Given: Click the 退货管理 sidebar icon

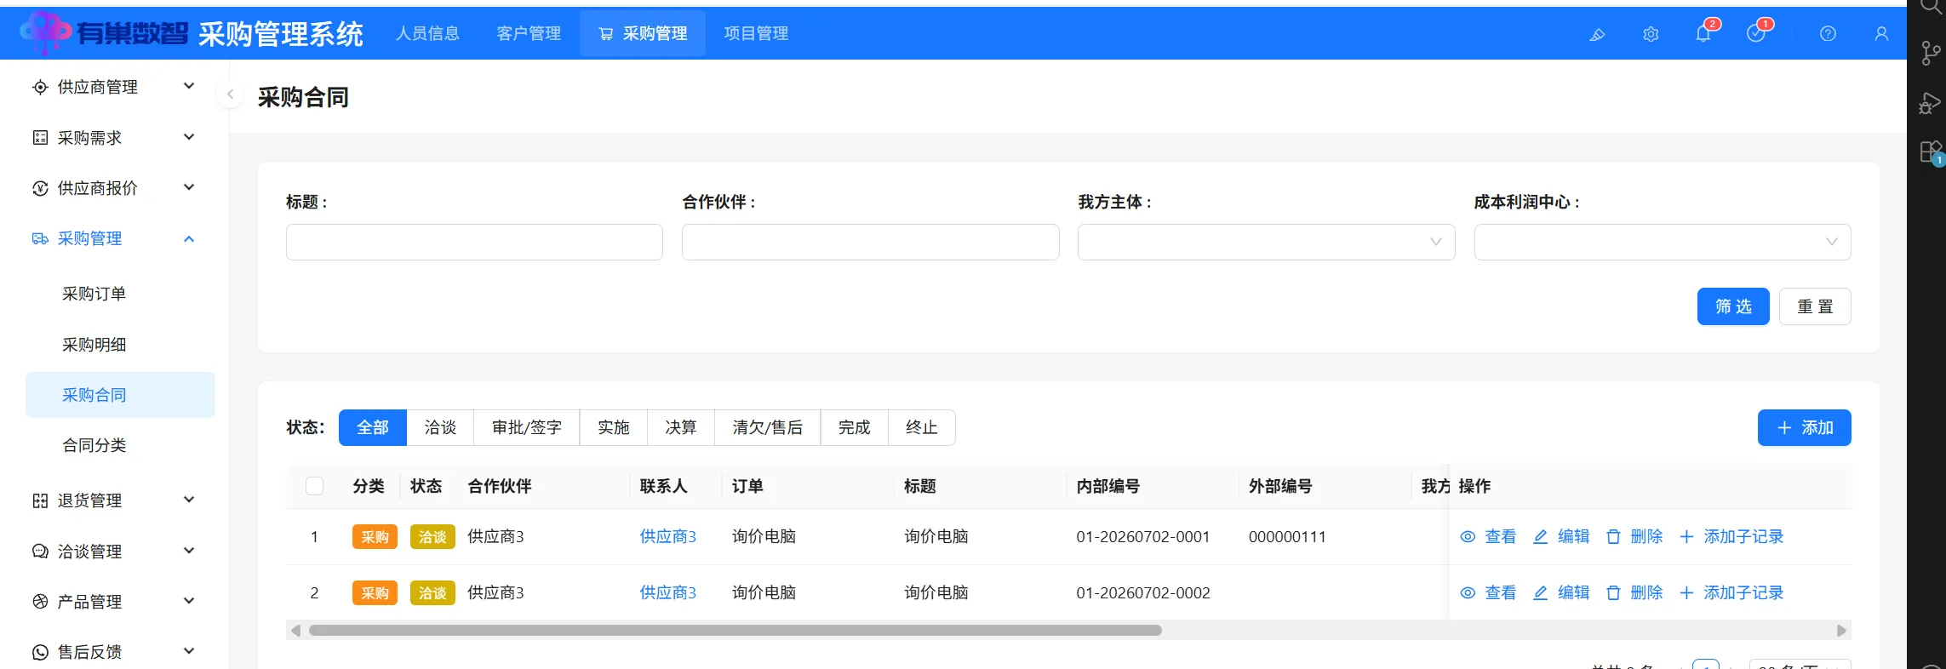Looking at the screenshot, I should pyautogui.click(x=40, y=500).
